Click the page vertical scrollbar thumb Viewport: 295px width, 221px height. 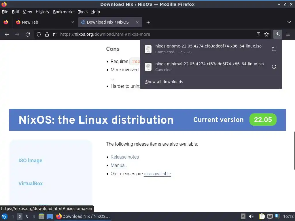click(294, 150)
